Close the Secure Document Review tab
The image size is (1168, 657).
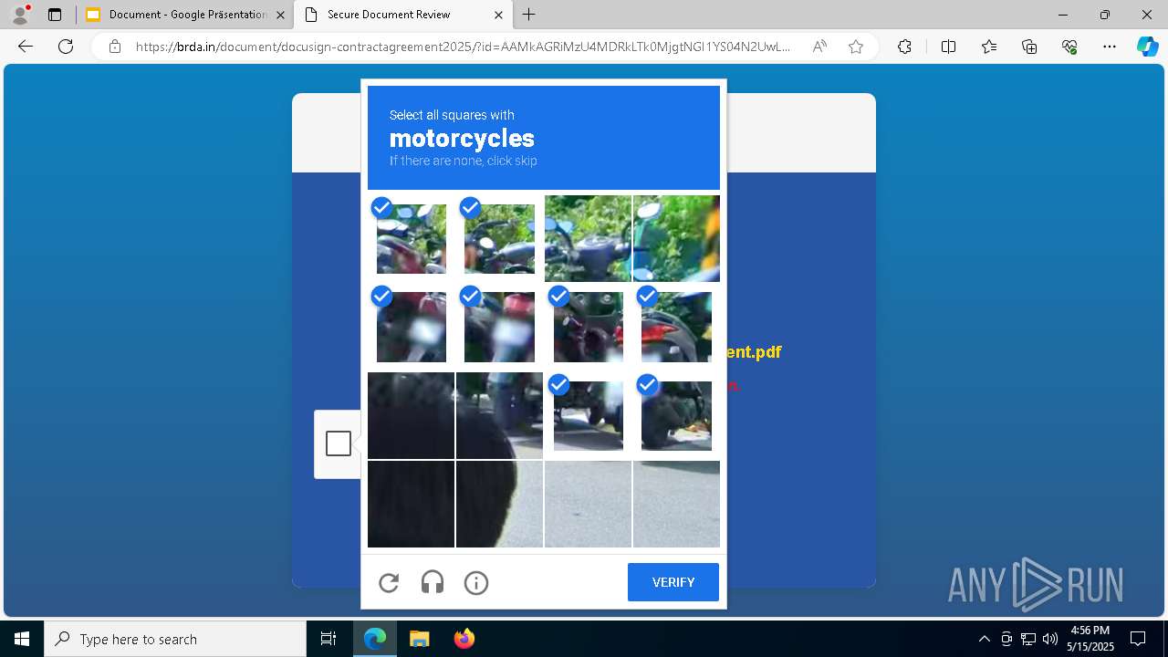498,15
